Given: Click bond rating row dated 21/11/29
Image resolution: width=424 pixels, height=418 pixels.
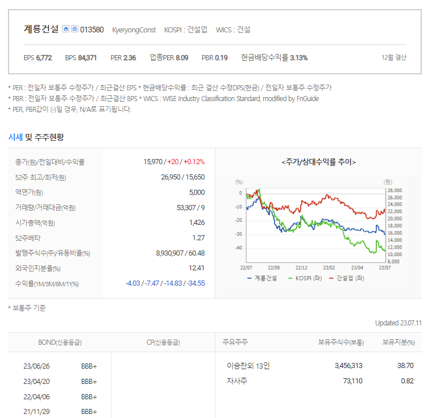Looking at the screenshot, I should (x=60, y=412).
